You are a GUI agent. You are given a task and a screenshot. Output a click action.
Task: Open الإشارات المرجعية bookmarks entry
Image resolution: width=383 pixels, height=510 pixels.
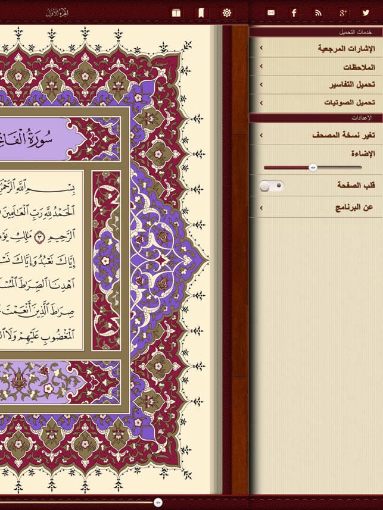(316, 48)
